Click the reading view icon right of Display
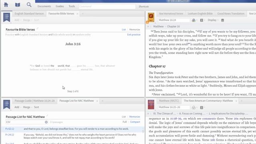Image resolution: width=256 pixels, height=144 pixels. tap(222, 20)
